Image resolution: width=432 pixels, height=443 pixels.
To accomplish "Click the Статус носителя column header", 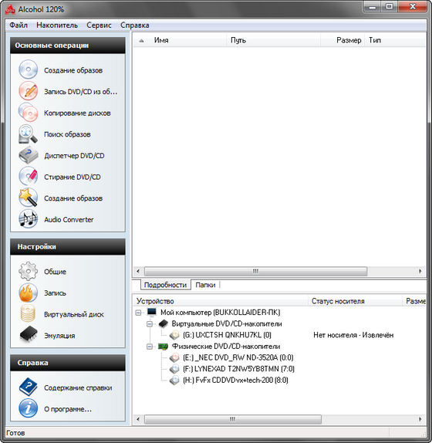I will pyautogui.click(x=355, y=301).
